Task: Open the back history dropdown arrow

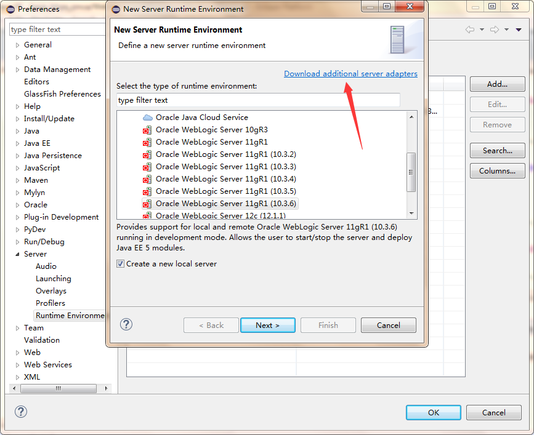Action: 482,30
